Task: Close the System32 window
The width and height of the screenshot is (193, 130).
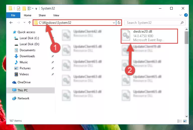Action: (x=183, y=8)
